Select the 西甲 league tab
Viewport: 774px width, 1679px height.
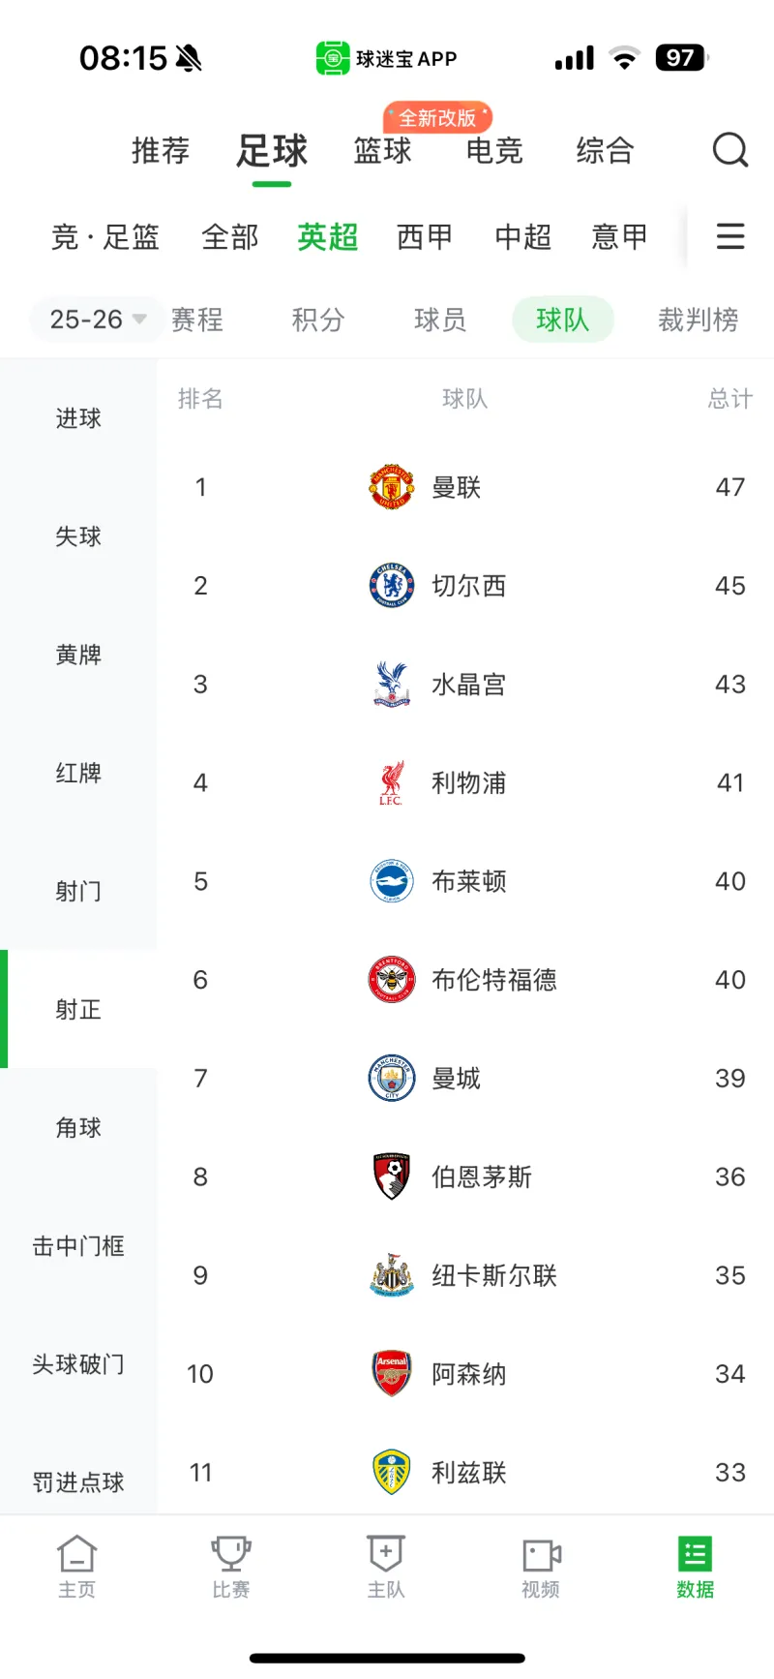pyautogui.click(x=425, y=237)
